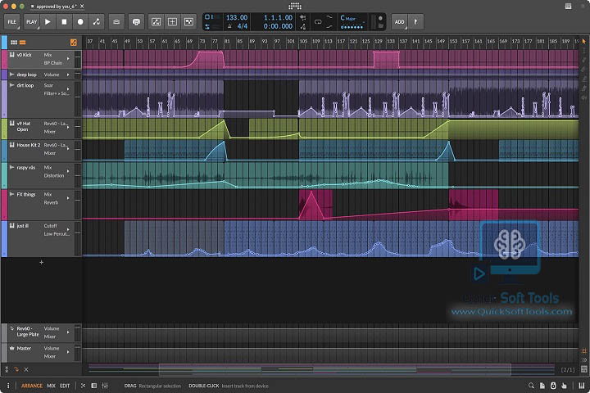Select the v9 Hat Open track

click(x=23, y=126)
